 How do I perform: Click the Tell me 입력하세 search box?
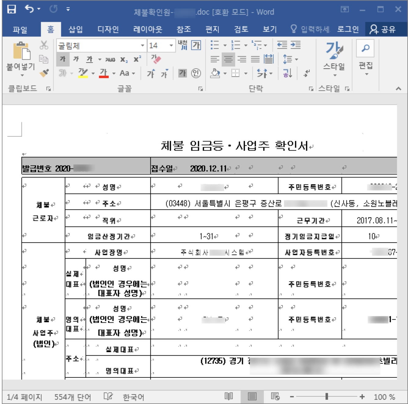pos(310,29)
